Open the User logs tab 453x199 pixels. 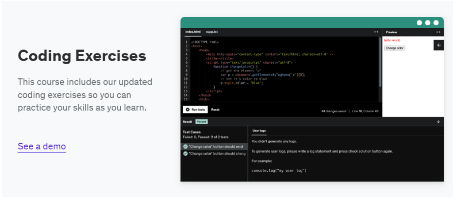(259, 130)
